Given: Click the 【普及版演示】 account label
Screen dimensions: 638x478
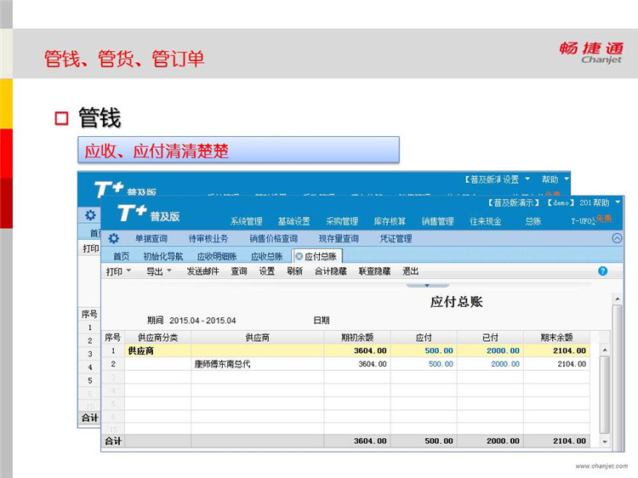Looking at the screenshot, I should click(514, 202).
